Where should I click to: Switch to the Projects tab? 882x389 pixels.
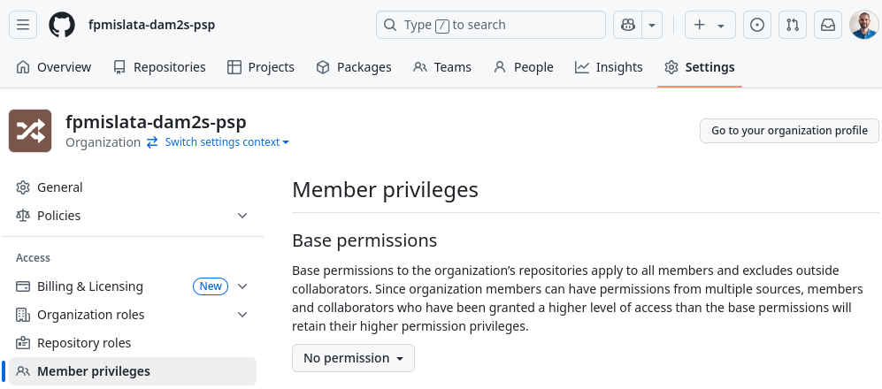tap(260, 67)
